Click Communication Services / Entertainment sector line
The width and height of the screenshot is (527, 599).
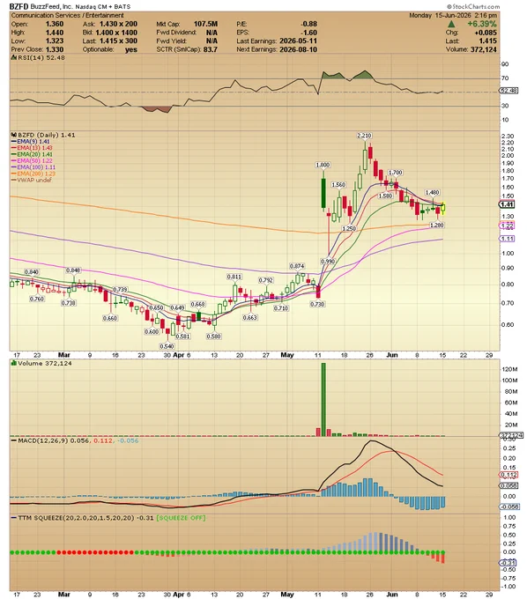coord(67,15)
